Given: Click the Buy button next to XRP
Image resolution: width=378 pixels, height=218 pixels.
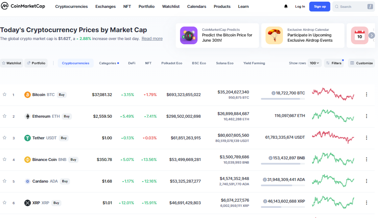Looking at the screenshot, I should (x=56, y=203).
